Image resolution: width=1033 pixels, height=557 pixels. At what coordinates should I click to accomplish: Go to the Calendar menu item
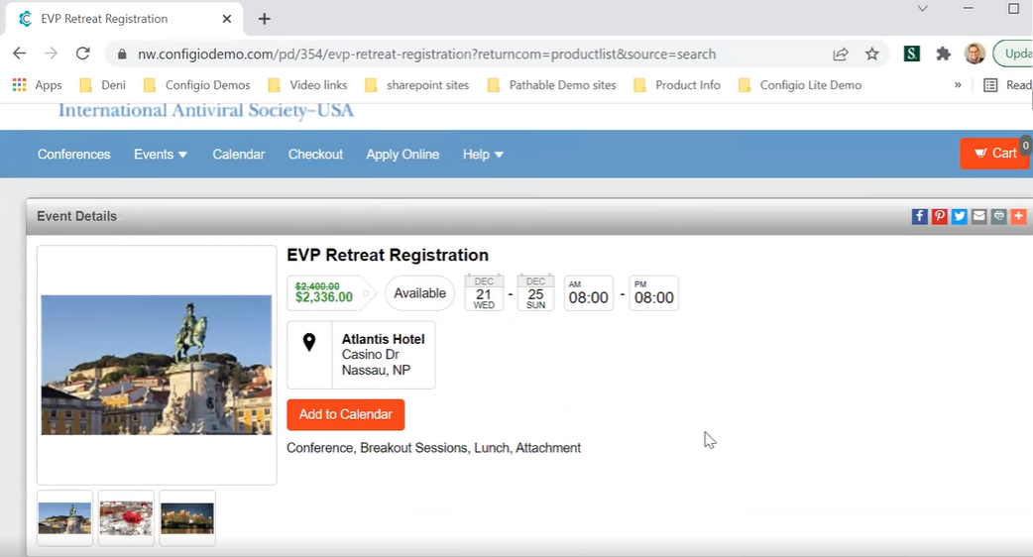tap(239, 155)
